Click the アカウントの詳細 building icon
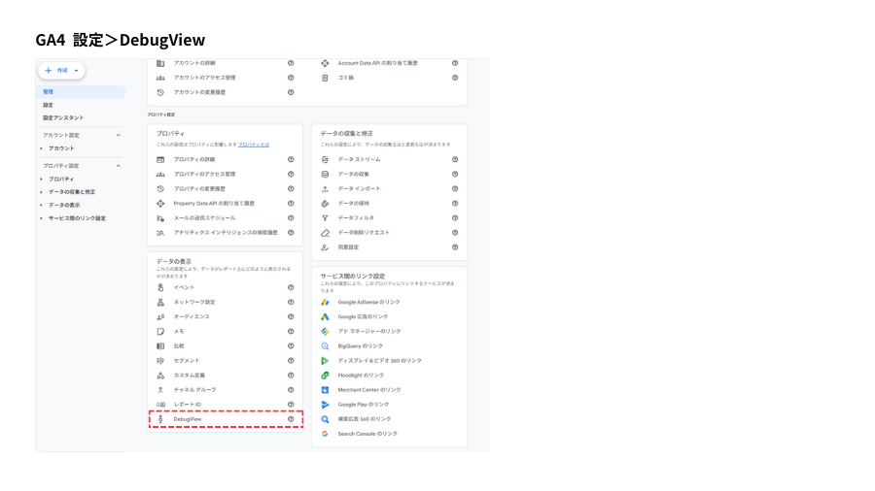 (x=160, y=63)
